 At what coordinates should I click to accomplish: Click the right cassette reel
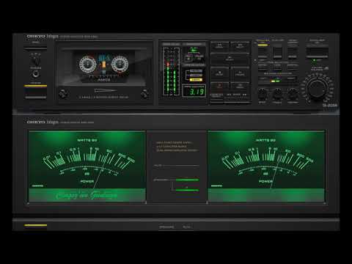(x=120, y=64)
